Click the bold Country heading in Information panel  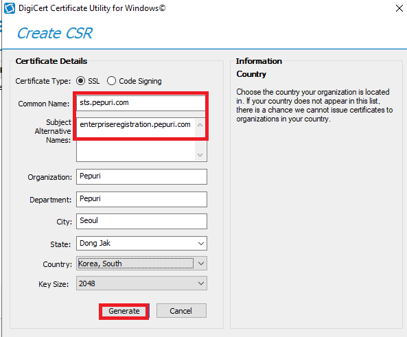coord(251,74)
